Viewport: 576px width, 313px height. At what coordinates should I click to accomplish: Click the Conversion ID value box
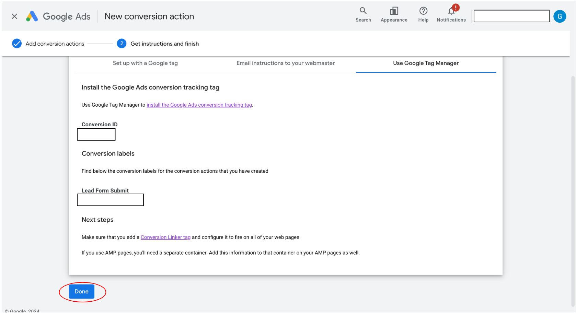click(96, 135)
